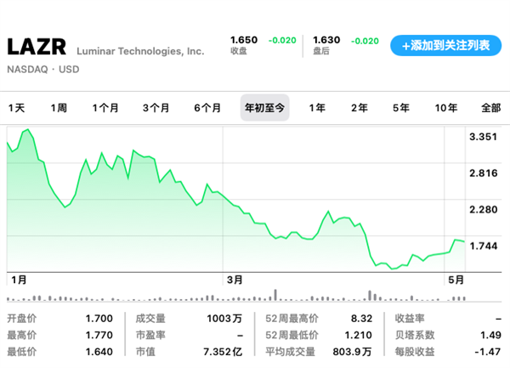Click the tallest volume bar in March
Screen dimensions: 510x368
pos(275,295)
